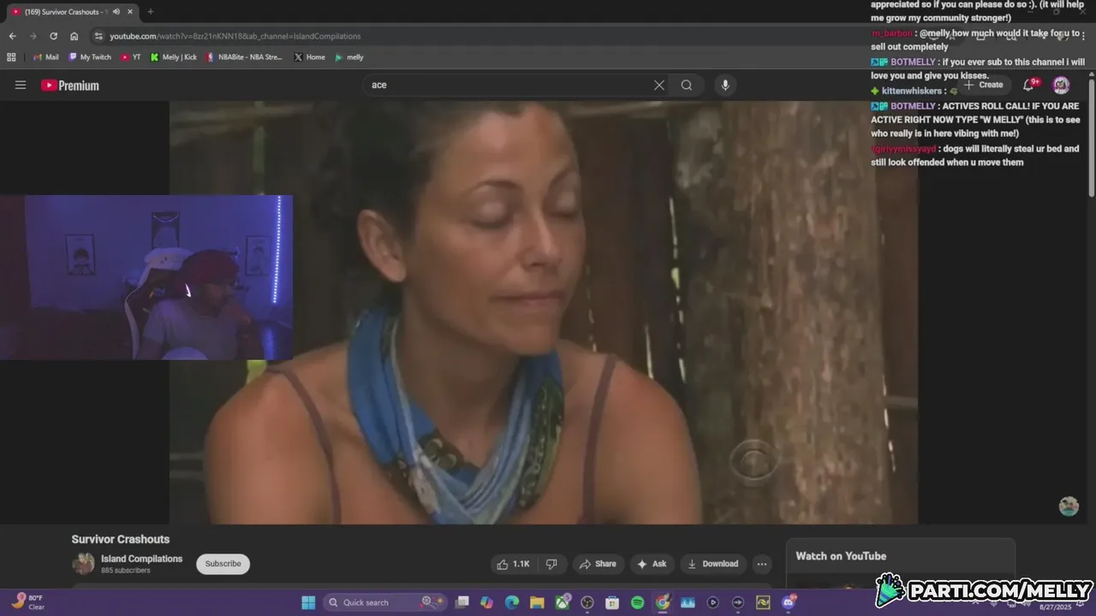Open the X Home bookmark
The height and width of the screenshot is (616, 1096).
click(309, 57)
